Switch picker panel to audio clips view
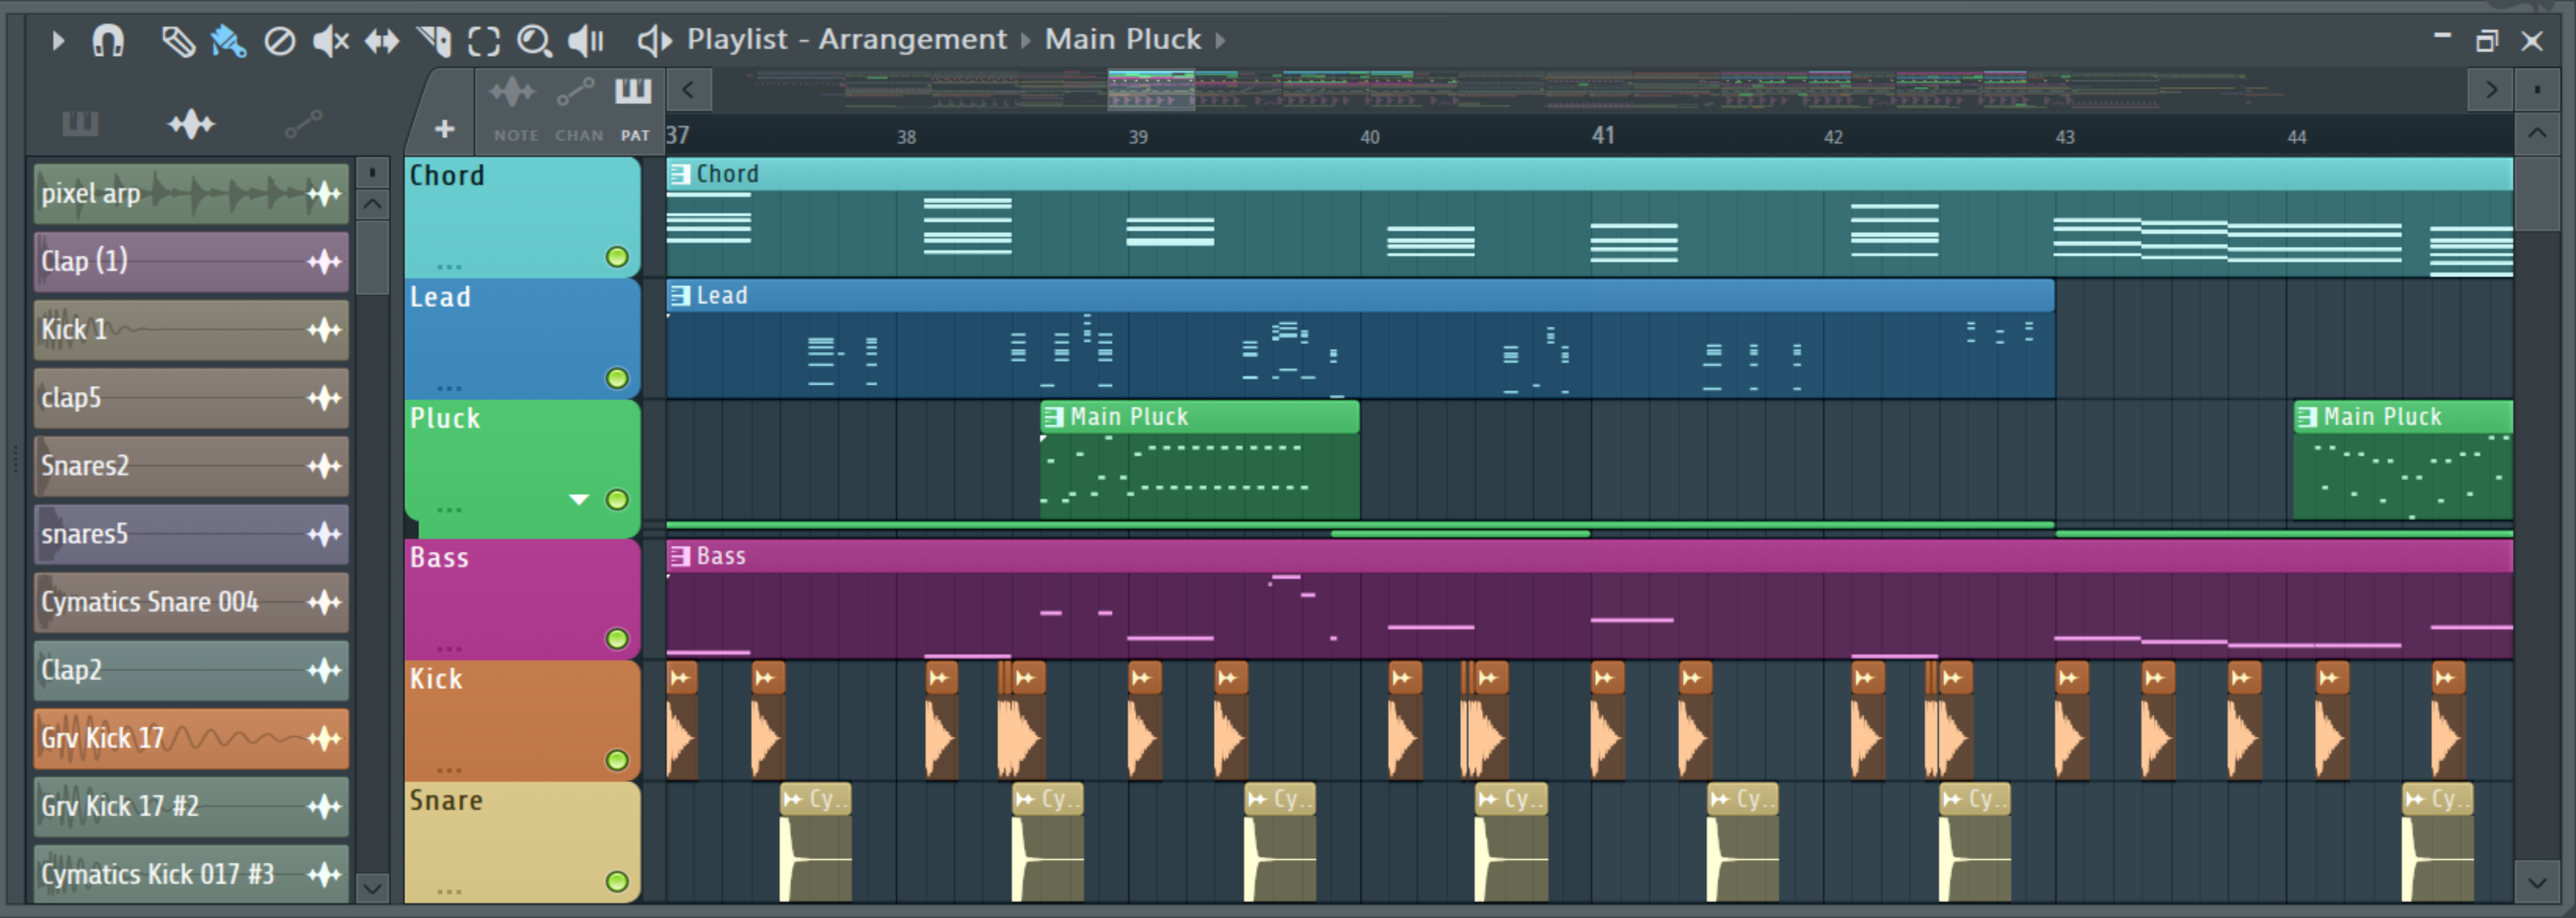This screenshot has width=2576, height=918. coord(191,124)
